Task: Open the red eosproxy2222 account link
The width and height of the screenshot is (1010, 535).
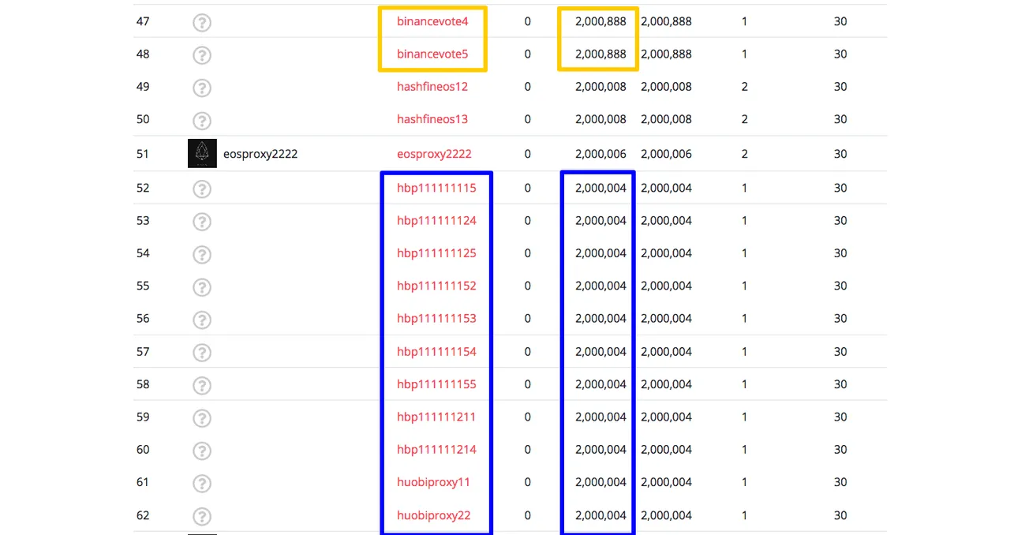Action: coord(434,154)
